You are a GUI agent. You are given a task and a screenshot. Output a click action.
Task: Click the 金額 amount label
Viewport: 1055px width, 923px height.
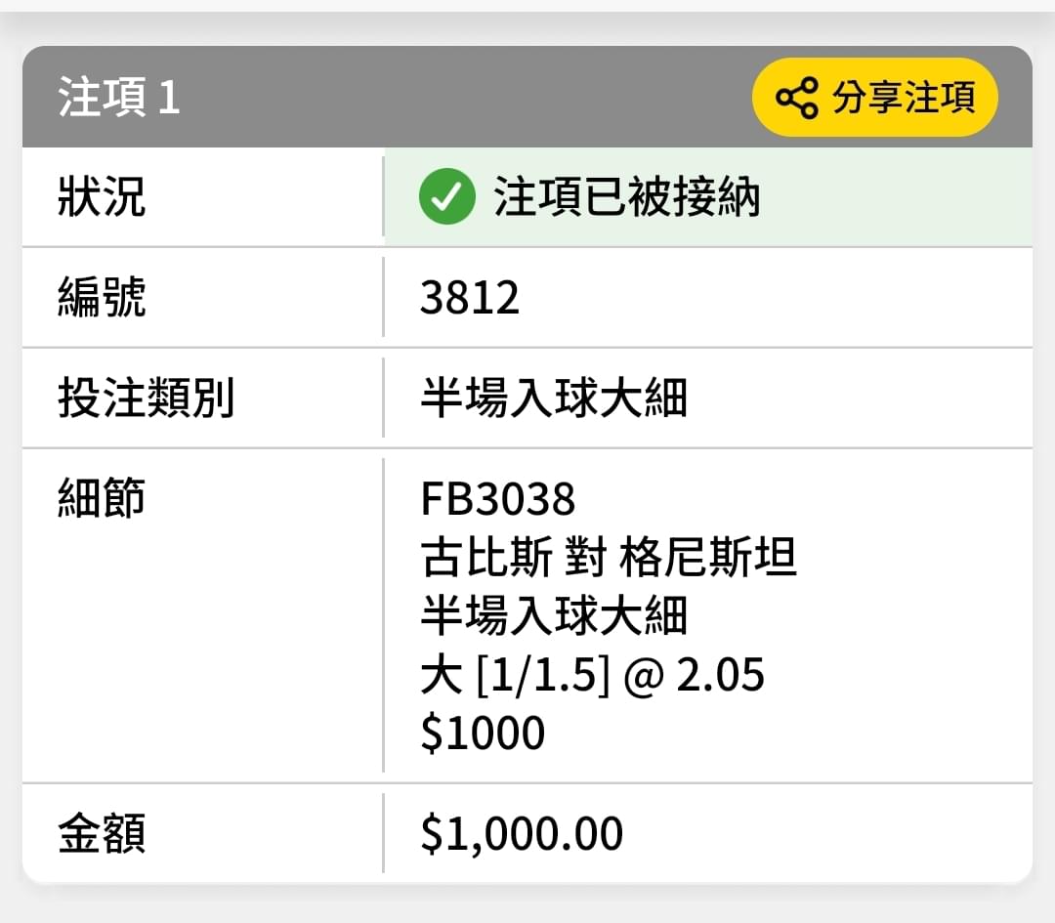click(x=102, y=833)
